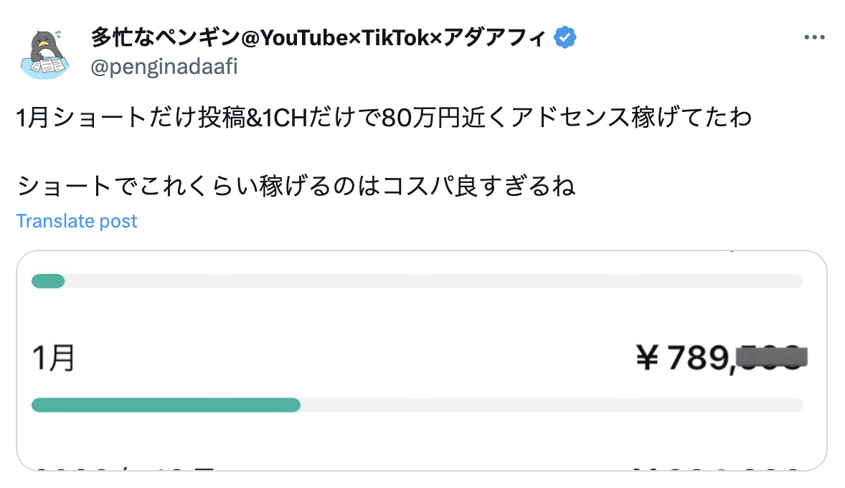Screen dimensions: 845x488
Task: Click the Translate post link
Action: [77, 221]
